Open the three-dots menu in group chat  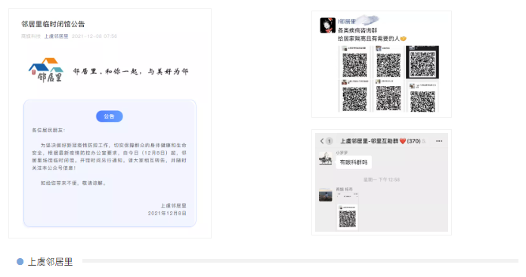(x=439, y=141)
